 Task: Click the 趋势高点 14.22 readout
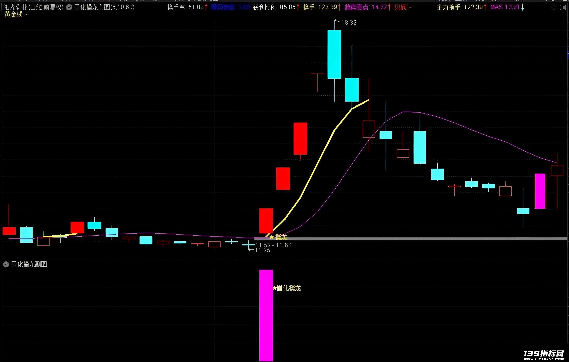point(366,7)
